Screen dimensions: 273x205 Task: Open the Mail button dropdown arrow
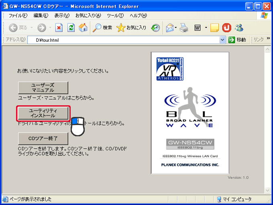[x=176, y=28]
